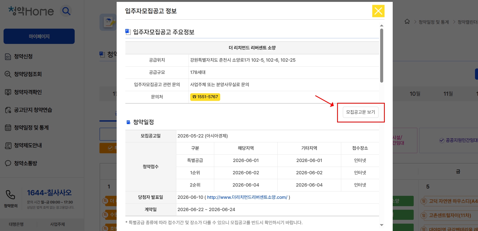Click 청약일정 및 통계 in the breadcrumb
Viewport: 478px width, 231px height.
(x=434, y=22)
